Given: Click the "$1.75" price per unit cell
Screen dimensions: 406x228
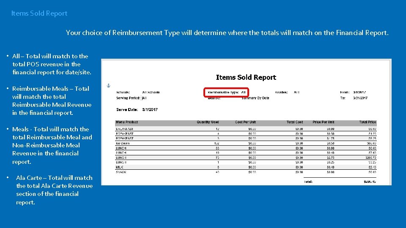Looking at the screenshot, I should click(x=330, y=138).
